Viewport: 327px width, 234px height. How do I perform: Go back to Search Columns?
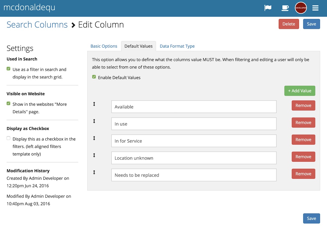[x=37, y=25]
